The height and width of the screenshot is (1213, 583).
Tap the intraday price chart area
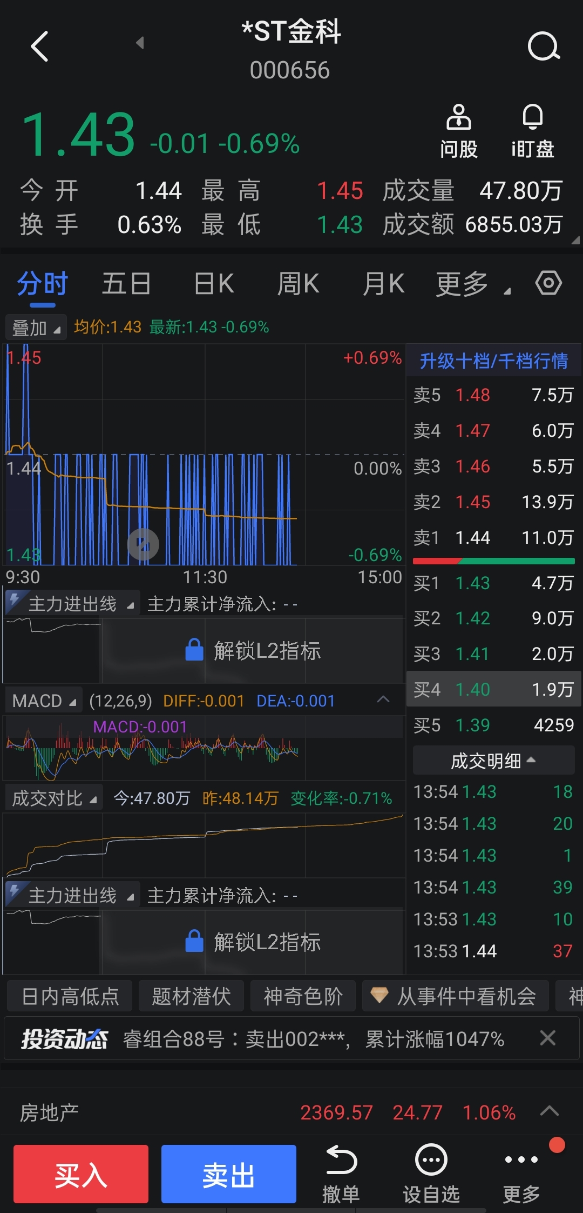pyautogui.click(x=204, y=455)
